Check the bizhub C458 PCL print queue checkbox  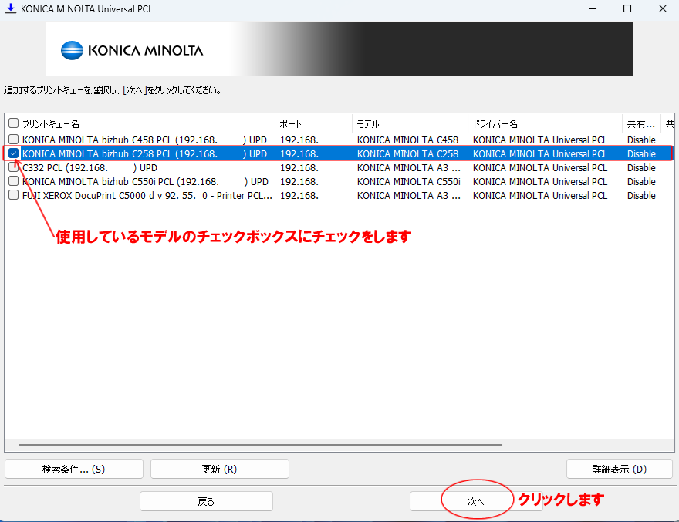tap(13, 140)
